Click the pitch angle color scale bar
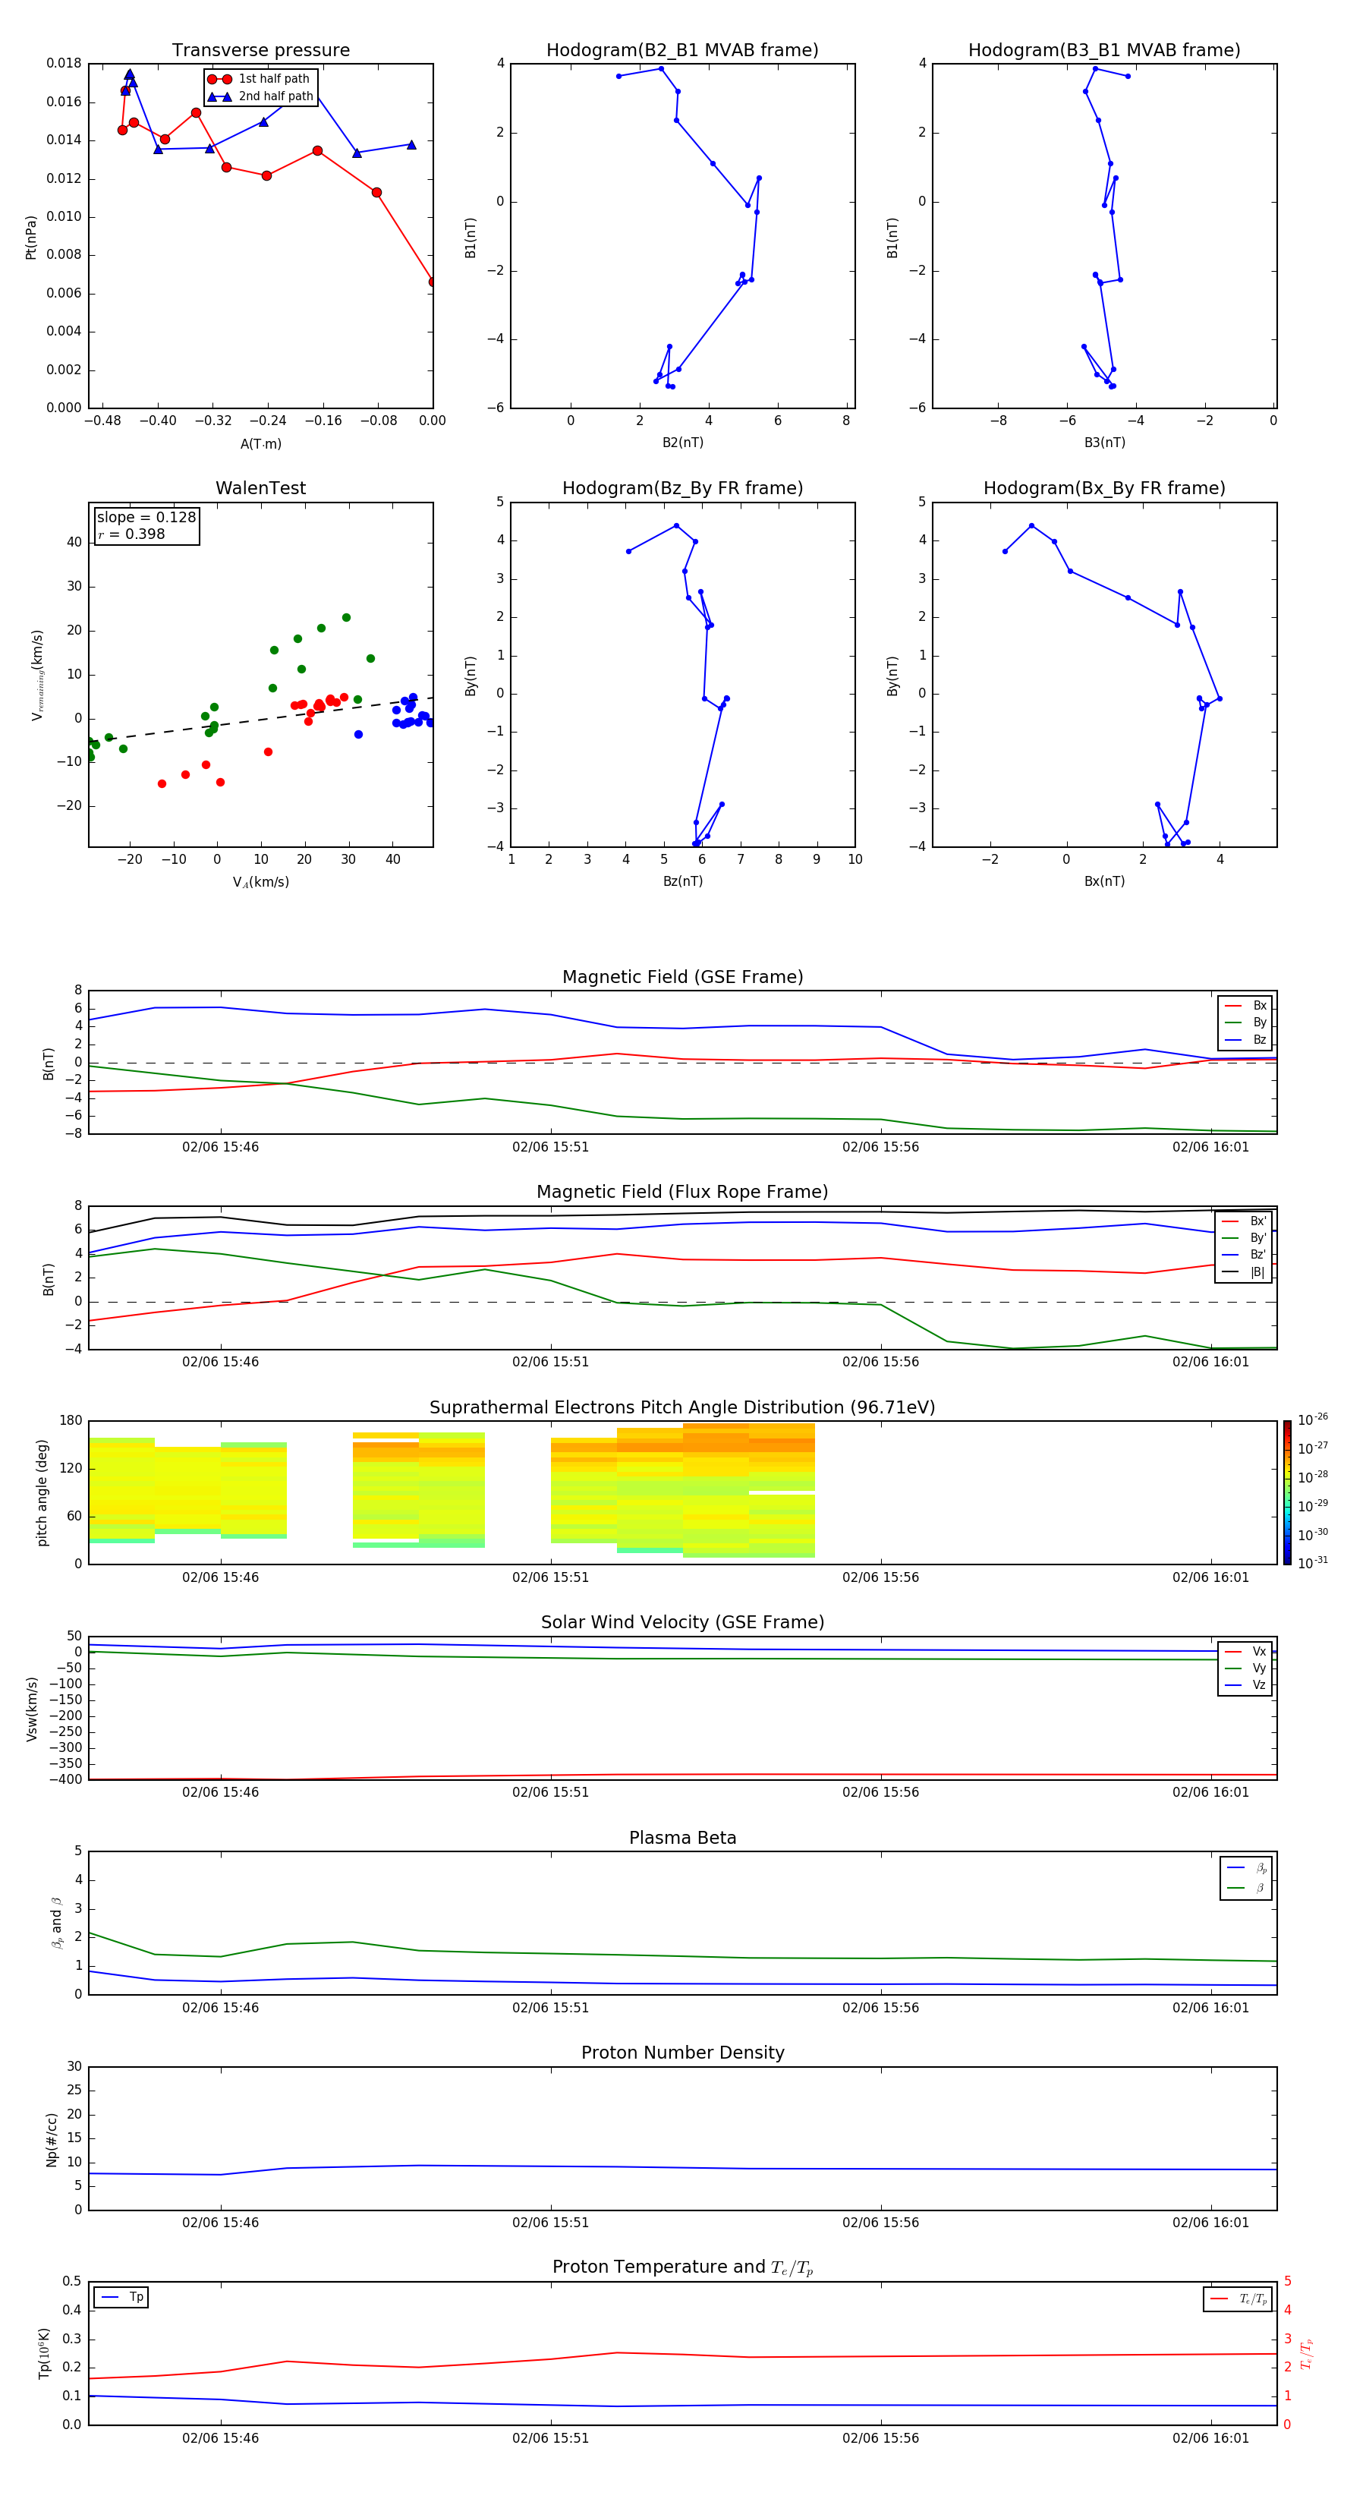The height and width of the screenshot is (2505, 1366). 1286,1492
